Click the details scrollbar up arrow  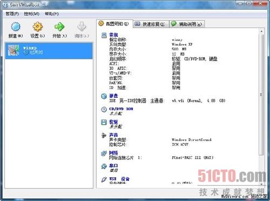coord(261,31)
